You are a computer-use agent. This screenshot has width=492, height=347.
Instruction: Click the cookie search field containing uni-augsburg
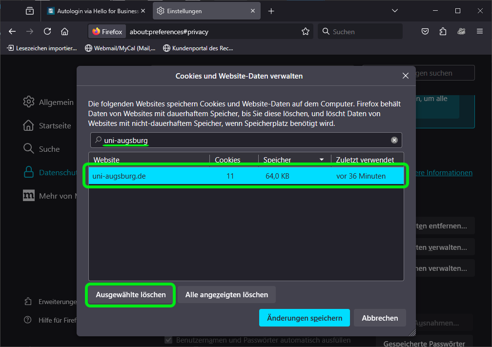tap(244, 140)
